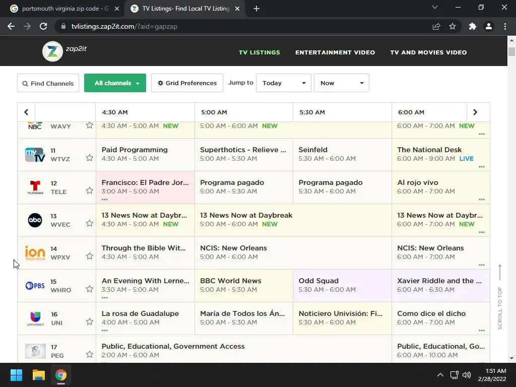Image resolution: width=516 pixels, height=387 pixels.
Task: Click the PBS WHRO channel logo
Action: pos(35,286)
